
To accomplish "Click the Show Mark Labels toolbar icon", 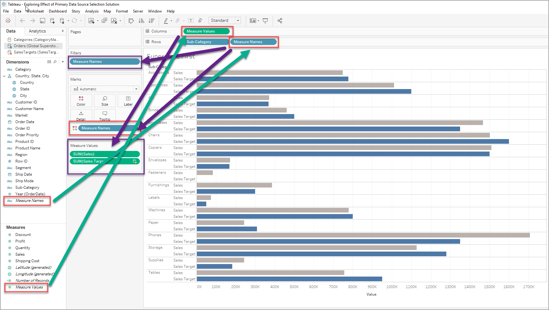I will pos(191,21).
